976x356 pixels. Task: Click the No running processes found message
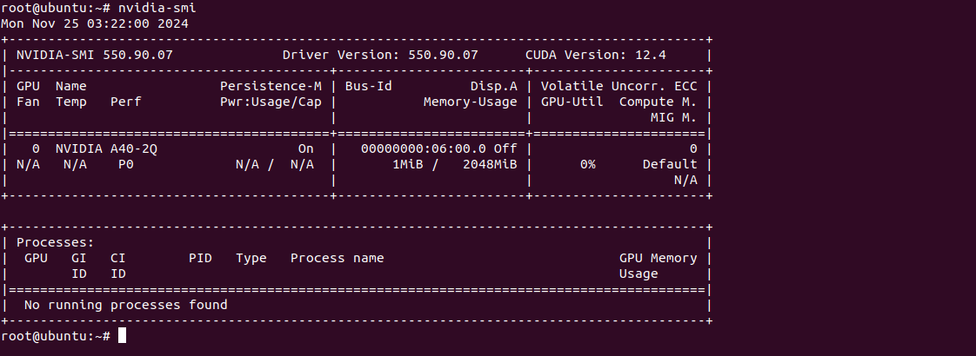coord(126,305)
